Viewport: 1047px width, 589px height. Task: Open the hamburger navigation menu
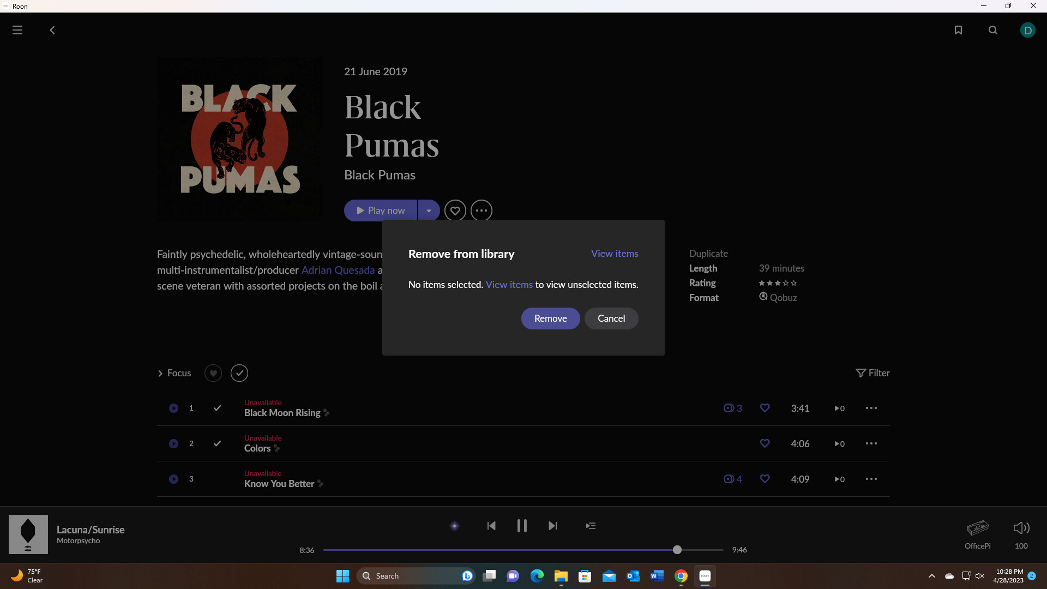click(17, 30)
